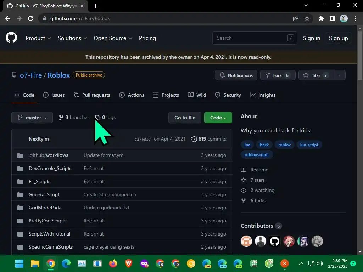
Task: Open the Readme link in About
Action: 255,170
